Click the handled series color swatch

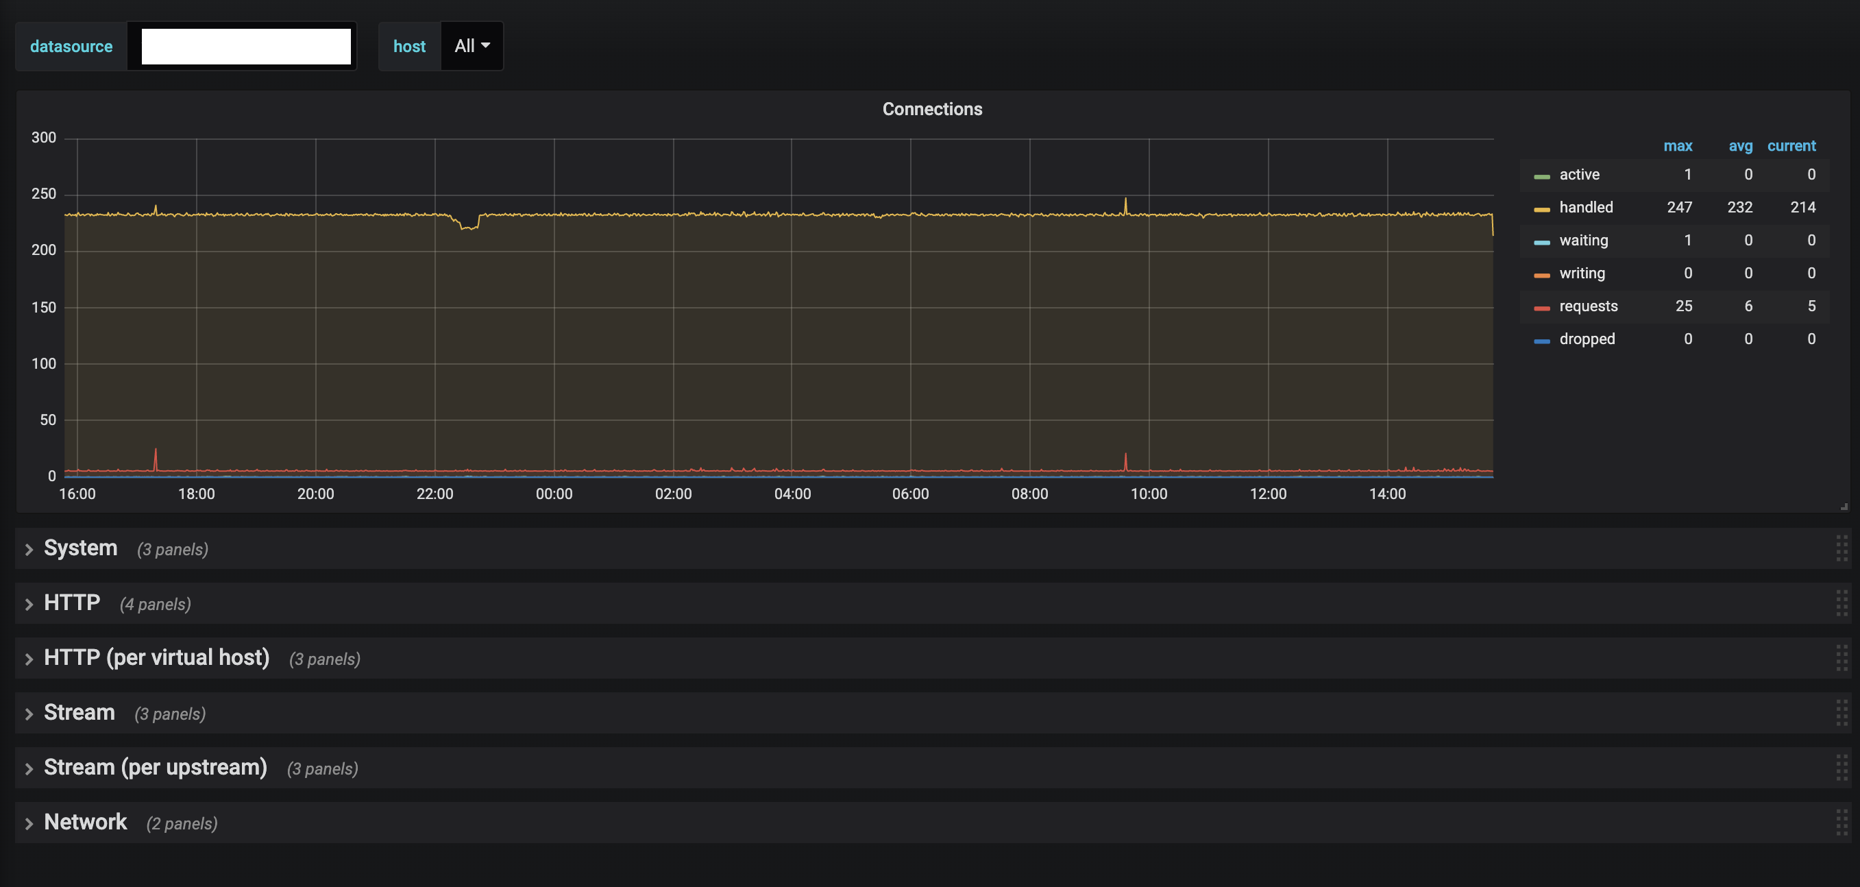(x=1541, y=210)
